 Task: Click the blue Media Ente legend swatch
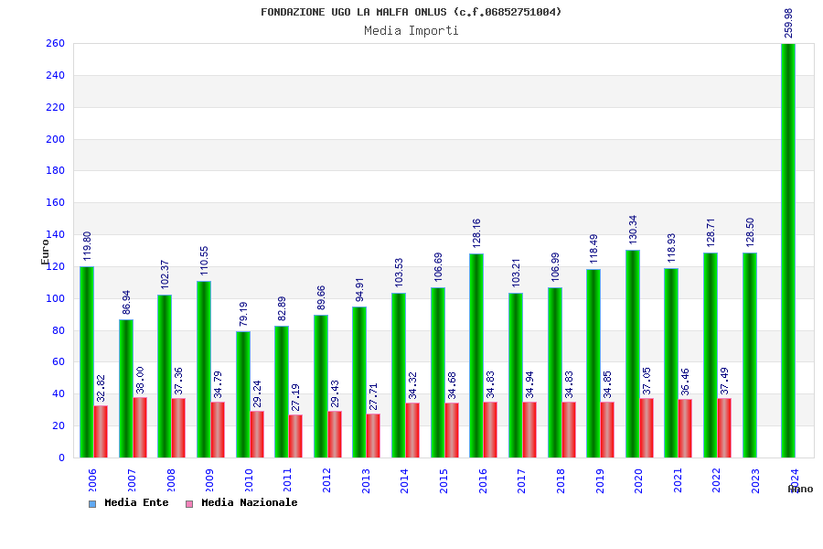(92, 504)
